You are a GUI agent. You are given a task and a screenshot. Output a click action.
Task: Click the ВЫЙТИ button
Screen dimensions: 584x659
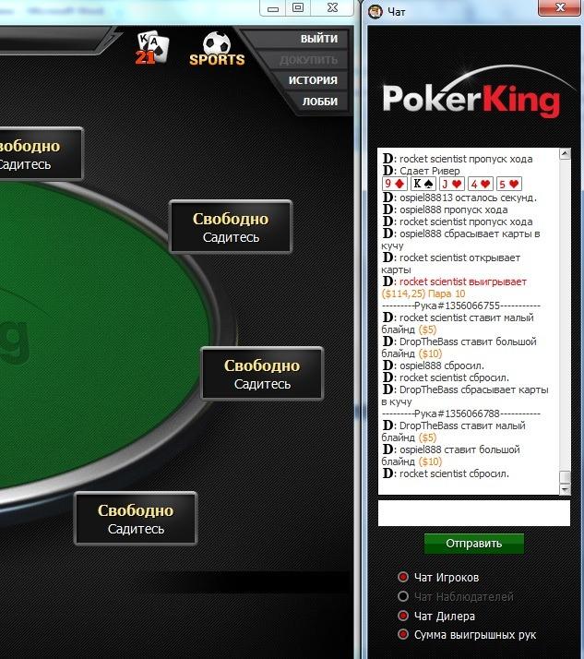coord(319,39)
